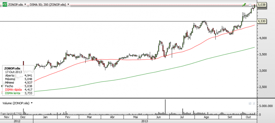Click the 'DSMA rápida' label in the data box
The image size is (275, 123).
click(x=13, y=90)
